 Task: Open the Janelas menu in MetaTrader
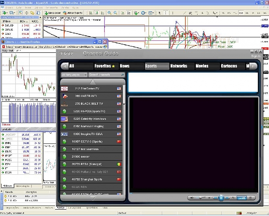(x=65, y=8)
